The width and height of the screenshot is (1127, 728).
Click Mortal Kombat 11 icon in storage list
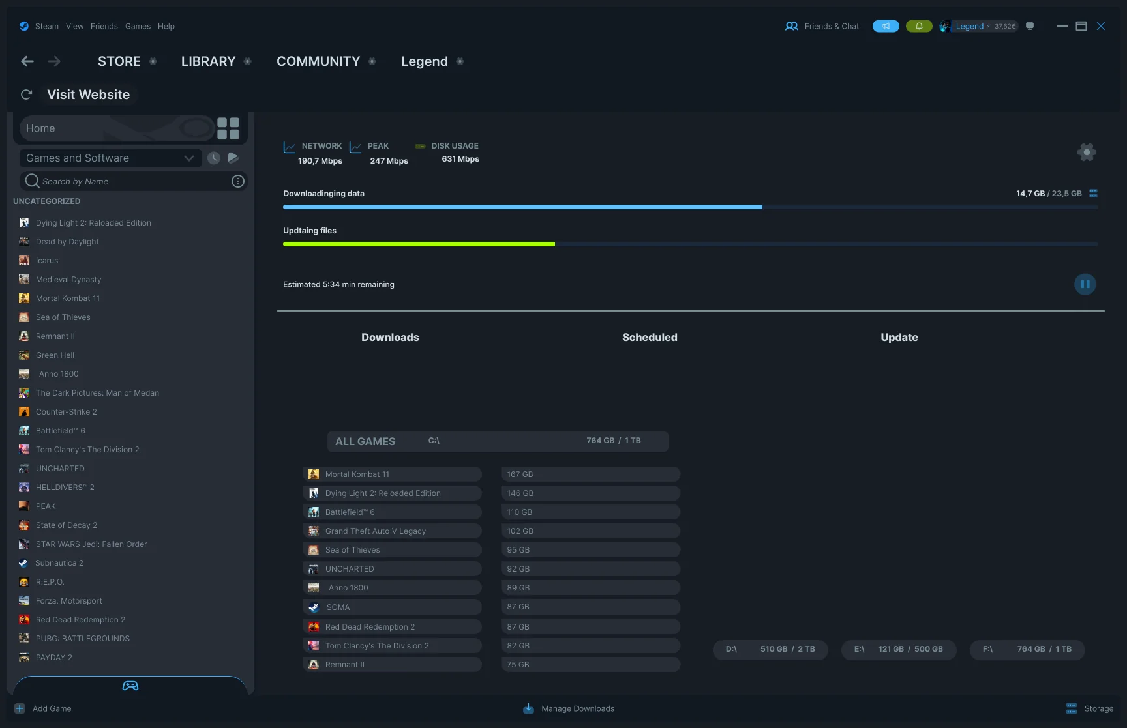tap(314, 474)
